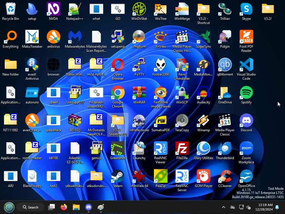This screenshot has height=214, width=285.
Task: Open the Start button on taskbar
Action: click(9, 207)
